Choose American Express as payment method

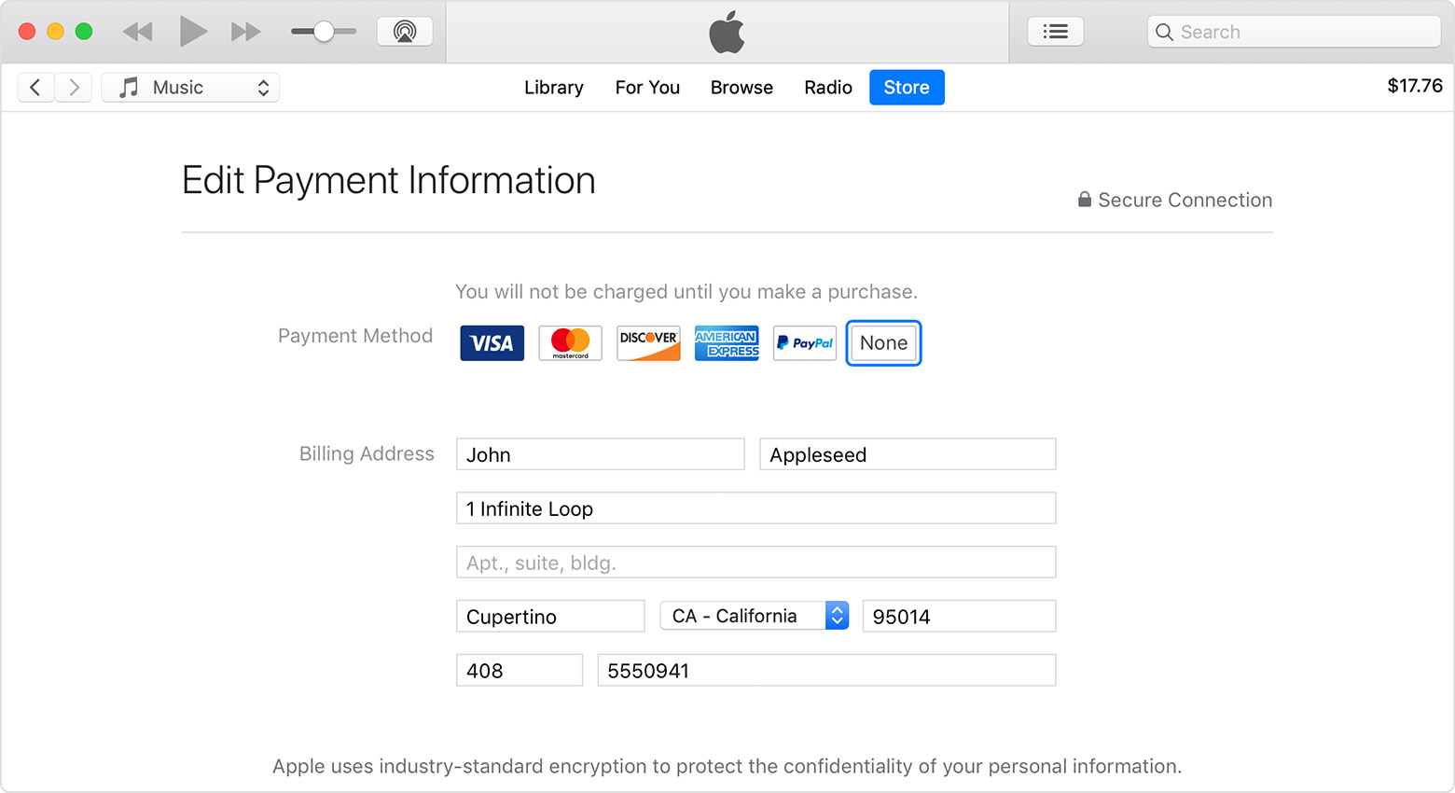(727, 343)
